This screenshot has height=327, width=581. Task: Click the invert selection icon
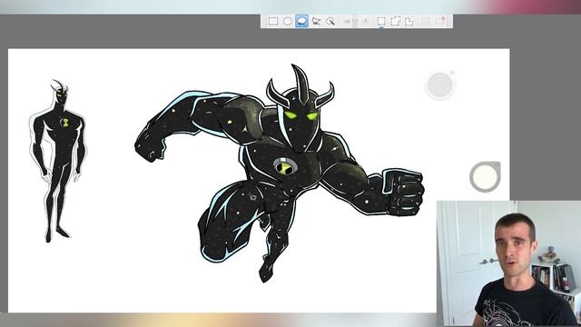tap(426, 21)
